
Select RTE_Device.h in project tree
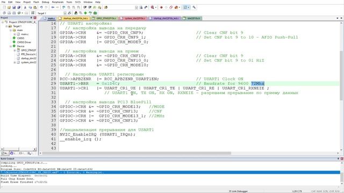28,54
